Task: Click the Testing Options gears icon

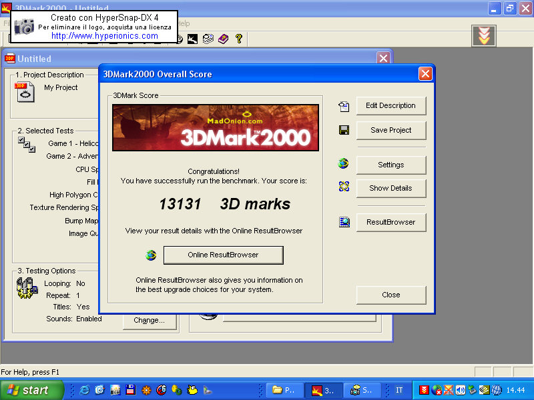Action: coord(27,288)
